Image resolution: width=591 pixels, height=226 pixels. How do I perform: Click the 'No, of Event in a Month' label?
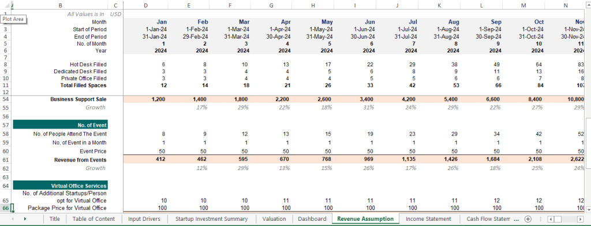(x=80, y=143)
